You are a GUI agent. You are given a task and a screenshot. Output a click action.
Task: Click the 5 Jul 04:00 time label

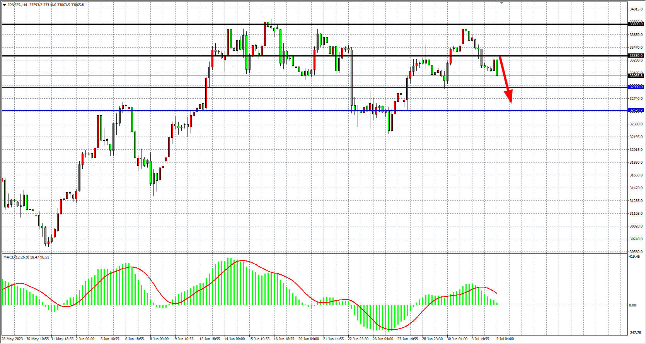point(505,339)
